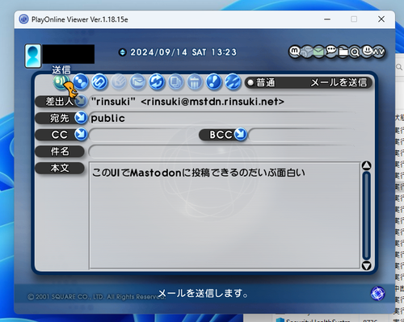
Task: Click the メールを送信 label
Action: [339, 82]
